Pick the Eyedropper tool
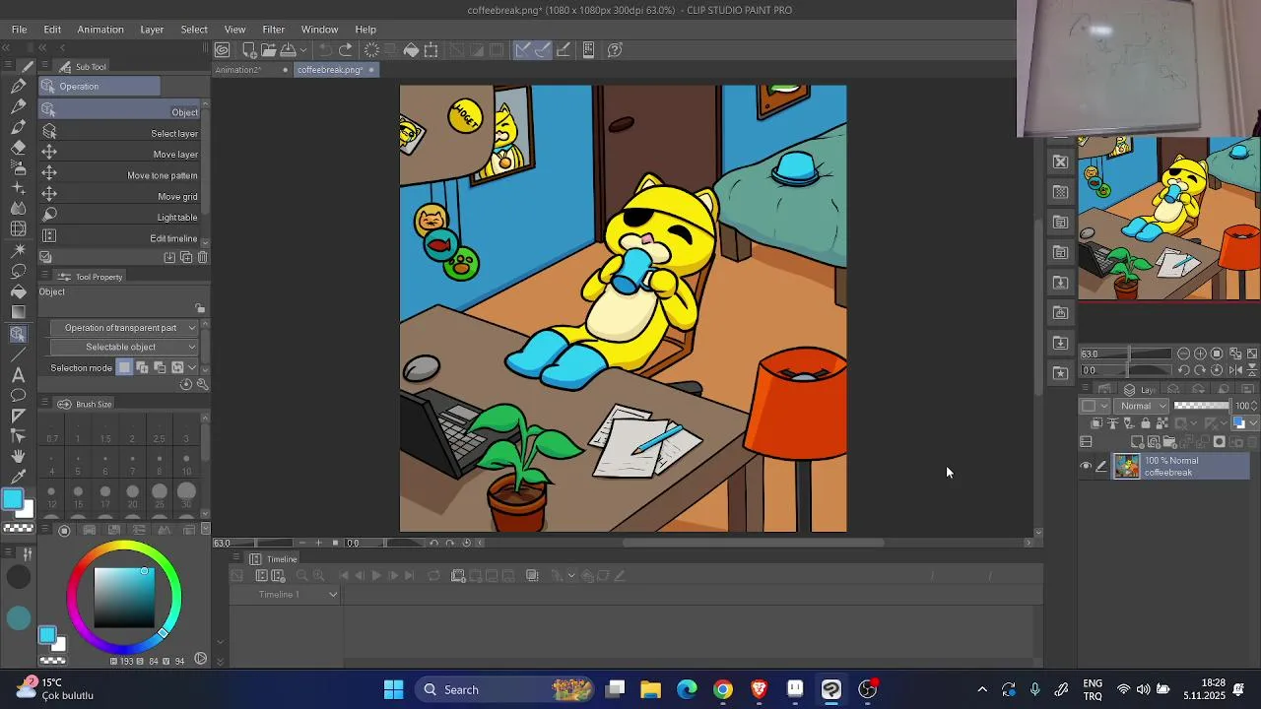Viewport: 1261px width, 709px height. click(x=18, y=478)
